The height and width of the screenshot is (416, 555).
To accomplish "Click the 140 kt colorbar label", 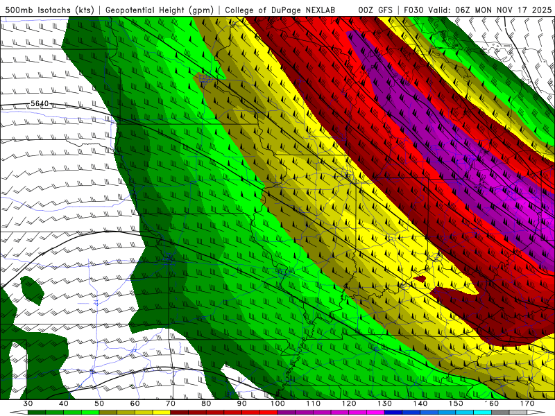I will click(x=420, y=404).
